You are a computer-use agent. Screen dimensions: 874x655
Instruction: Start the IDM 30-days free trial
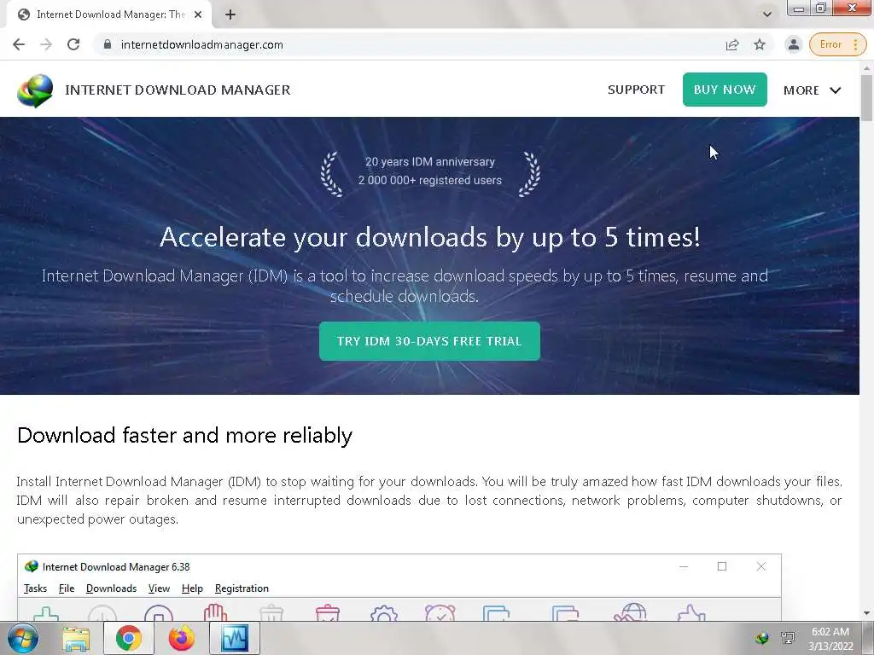tap(430, 341)
